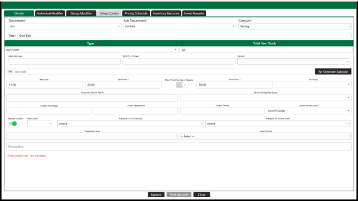Click the Title field containing Golf Ball
Viewport: 358px width, 201px height.
184,35
